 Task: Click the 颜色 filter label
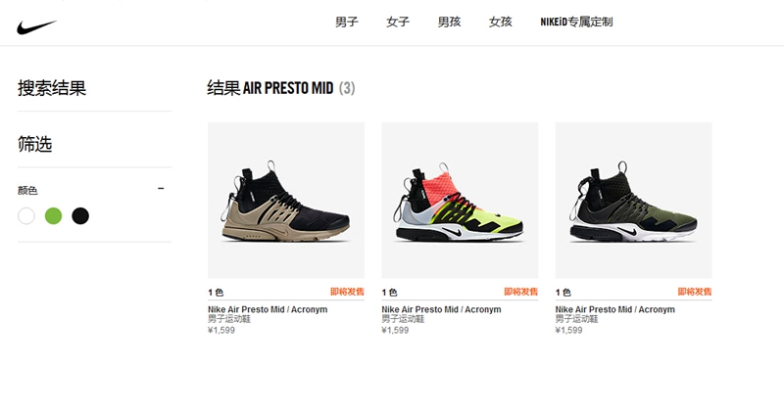tap(27, 190)
